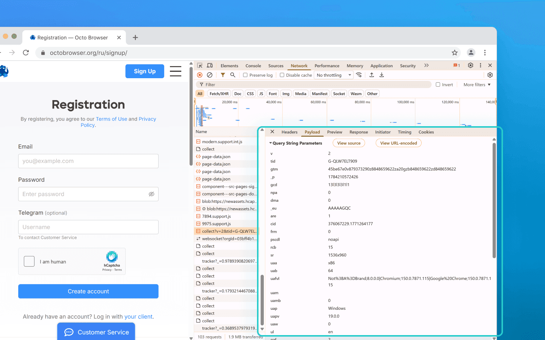Click the View URL-encoded button

pyautogui.click(x=399, y=143)
